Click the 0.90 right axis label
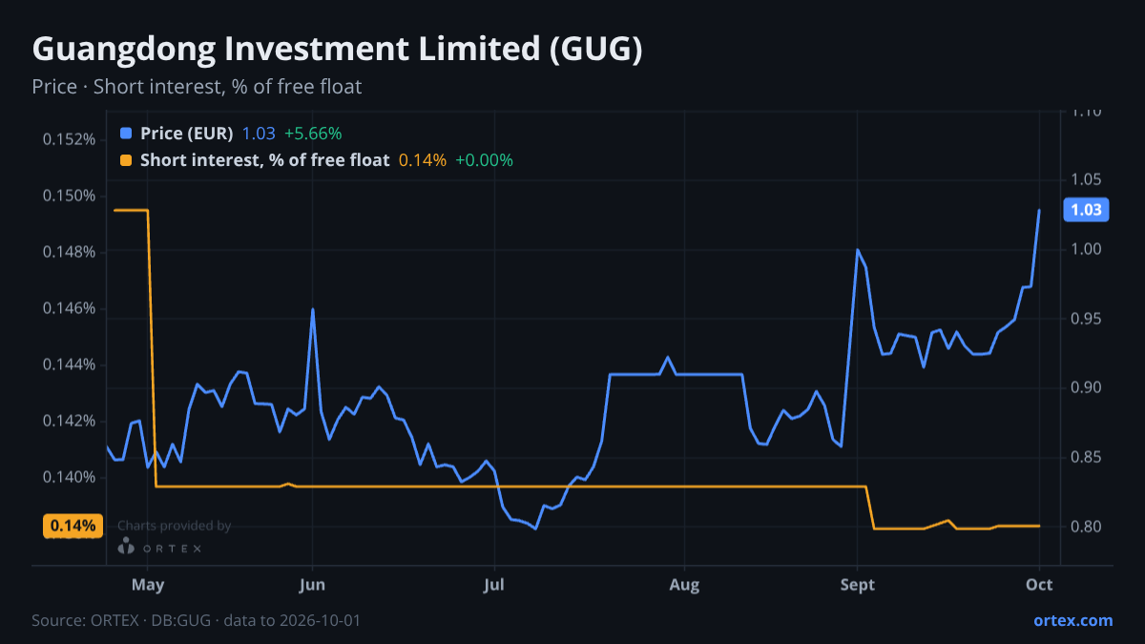Image resolution: width=1145 pixels, height=644 pixels. 1086,387
